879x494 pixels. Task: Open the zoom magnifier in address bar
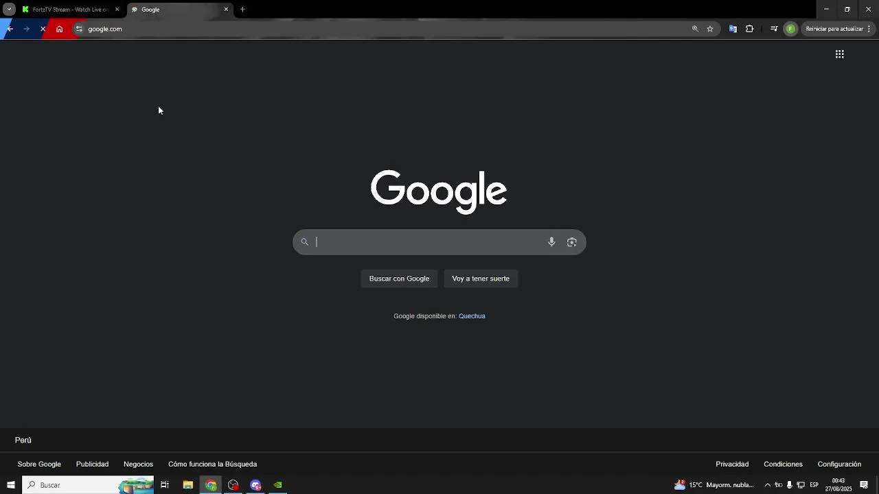click(695, 29)
